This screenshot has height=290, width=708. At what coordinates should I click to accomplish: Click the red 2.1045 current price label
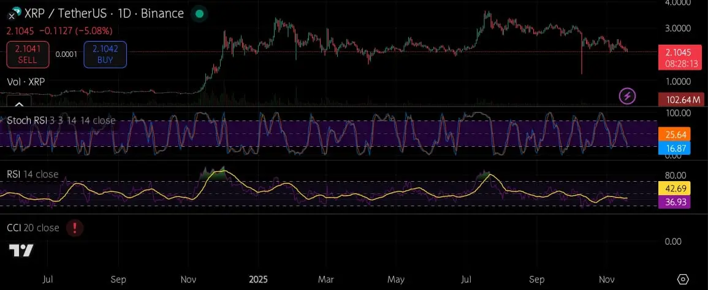pos(680,58)
